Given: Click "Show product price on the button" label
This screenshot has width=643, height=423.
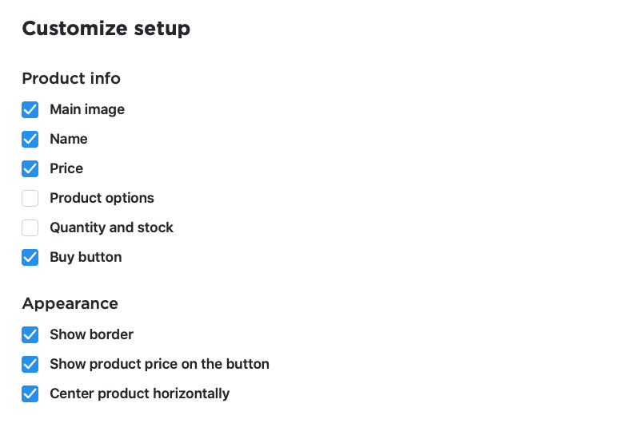Looking at the screenshot, I should [x=159, y=364].
